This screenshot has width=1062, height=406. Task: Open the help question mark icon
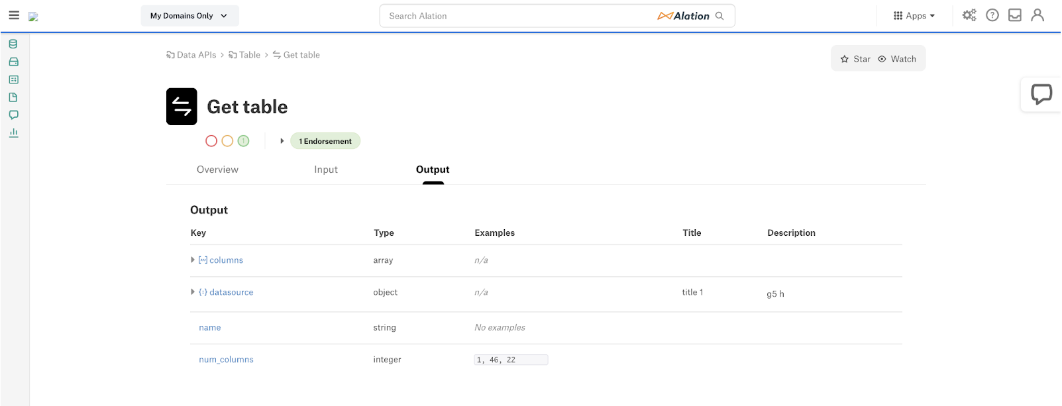click(x=992, y=15)
